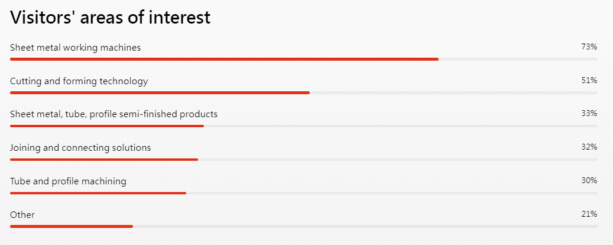
Task: Click the 51% percentage text
Action: [x=589, y=81]
